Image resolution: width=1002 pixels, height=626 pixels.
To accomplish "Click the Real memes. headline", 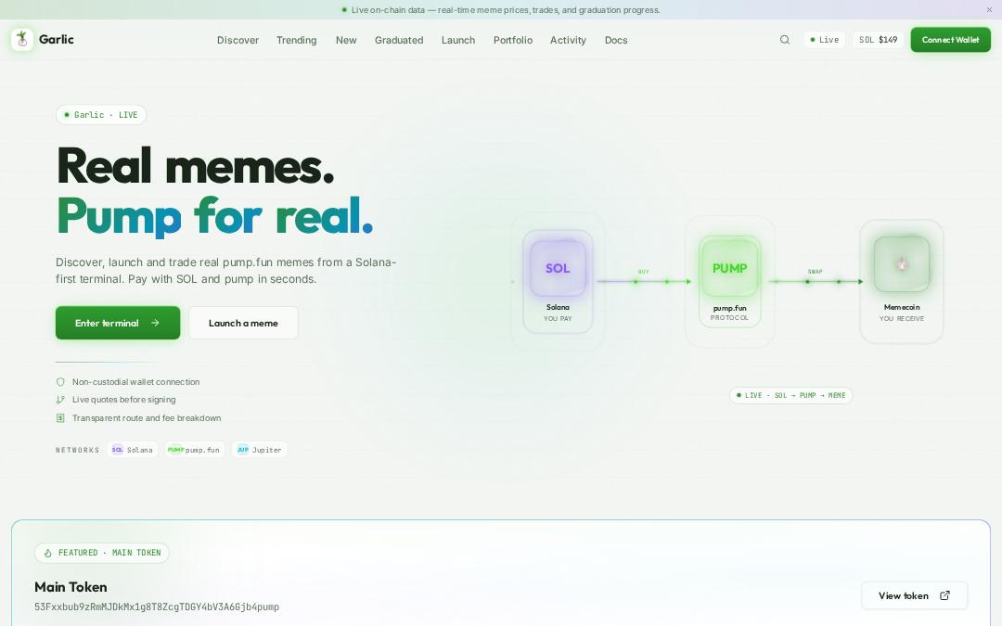I will tap(196, 166).
